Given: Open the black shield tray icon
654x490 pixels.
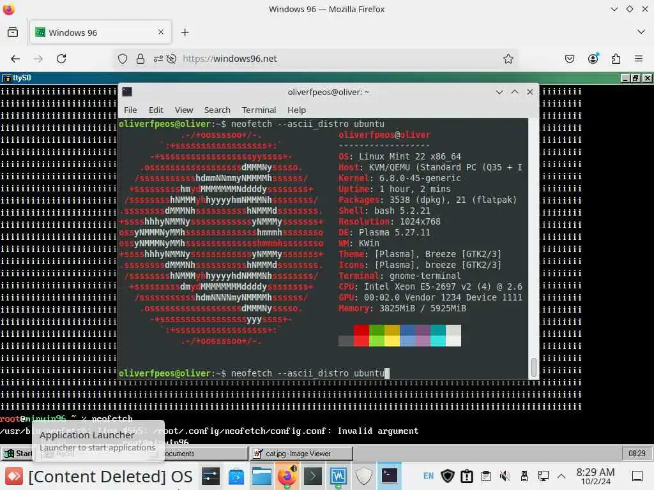Looking at the screenshot, I should tap(448, 476).
